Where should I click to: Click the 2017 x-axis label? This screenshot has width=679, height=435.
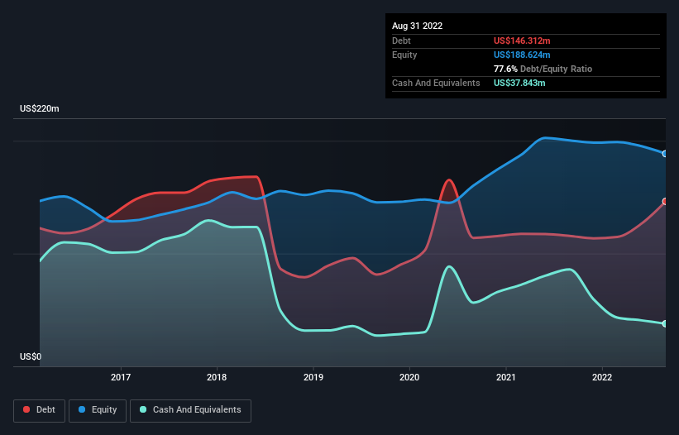(121, 377)
